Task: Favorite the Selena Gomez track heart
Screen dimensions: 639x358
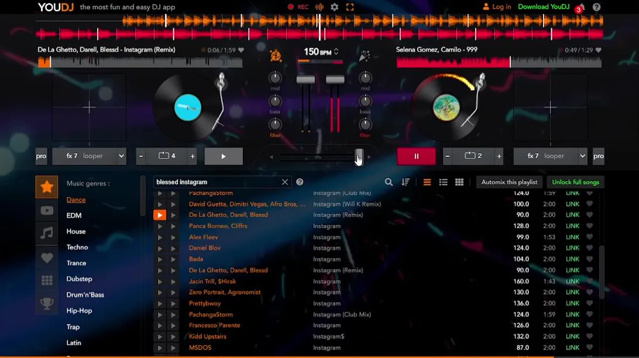Action: [598, 50]
